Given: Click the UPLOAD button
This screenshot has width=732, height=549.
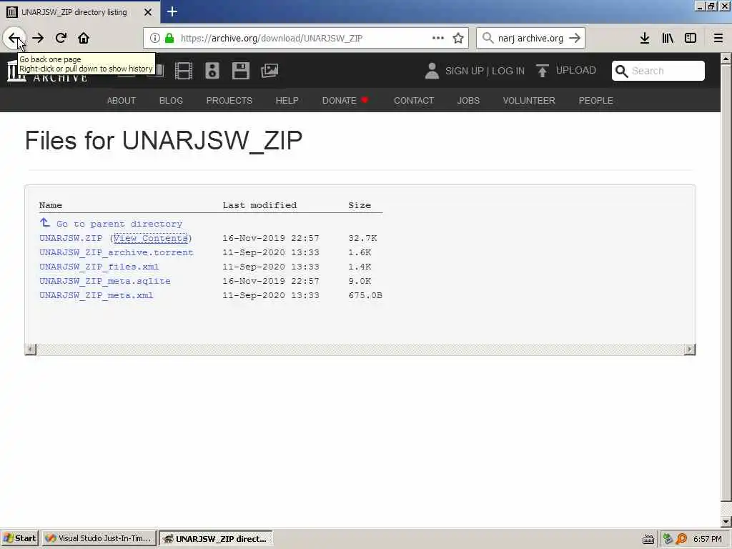Looking at the screenshot, I should (566, 71).
